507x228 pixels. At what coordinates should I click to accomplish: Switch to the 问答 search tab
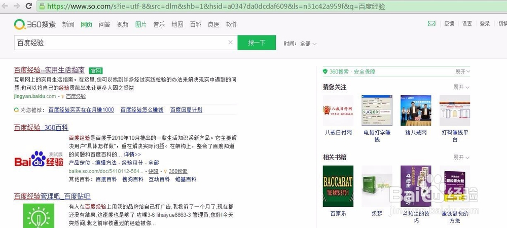104,24
